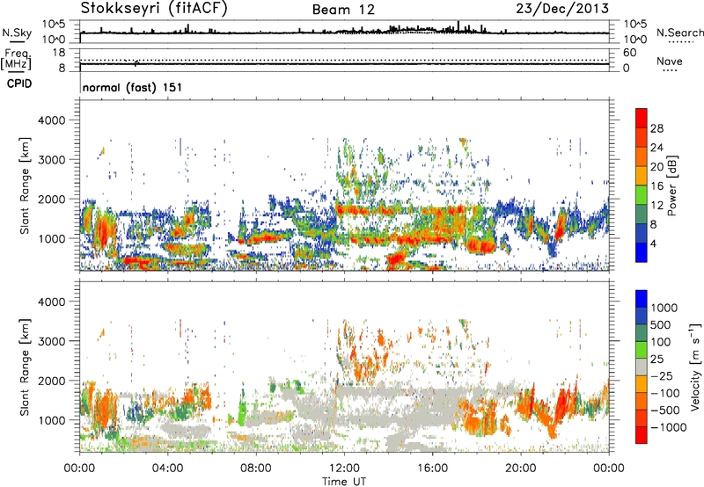Pick the bright blue bottom segment of the power color bar
Screen dimensions: 704x487
[642, 252]
